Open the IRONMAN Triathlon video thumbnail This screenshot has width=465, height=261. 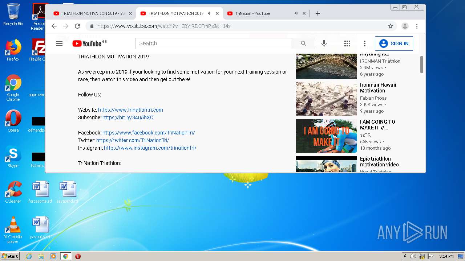tap(327, 66)
